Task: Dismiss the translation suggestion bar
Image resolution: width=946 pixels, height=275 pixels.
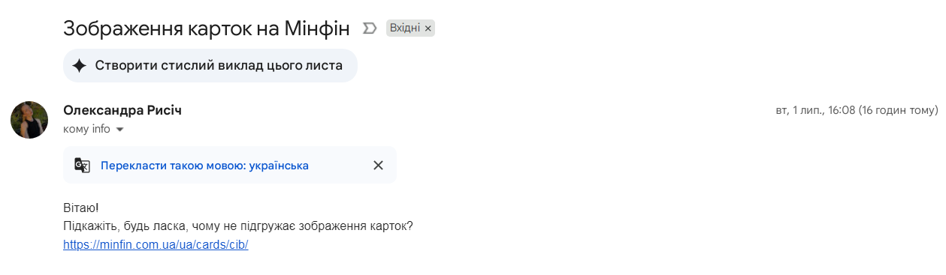Action: point(378,166)
